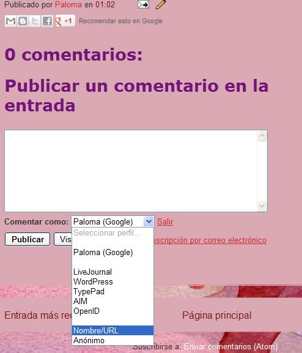Screen dimensions: 302x353
Task: Choose WordPress from profile list
Action: pyautogui.click(x=112, y=281)
